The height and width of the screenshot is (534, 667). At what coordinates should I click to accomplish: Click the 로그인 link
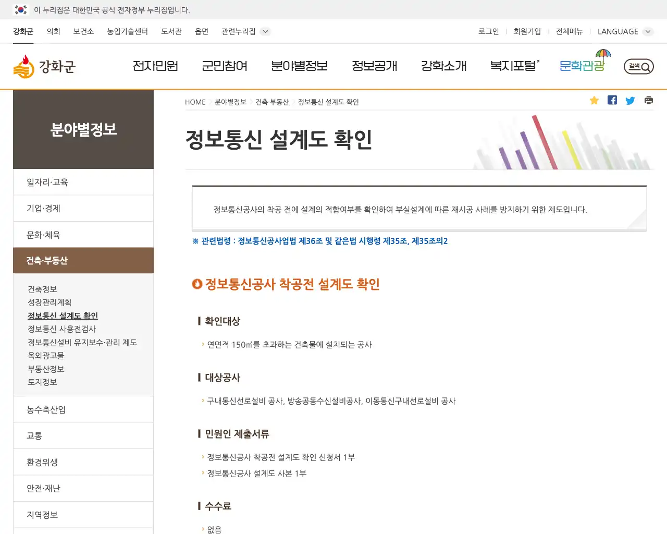pyautogui.click(x=488, y=31)
